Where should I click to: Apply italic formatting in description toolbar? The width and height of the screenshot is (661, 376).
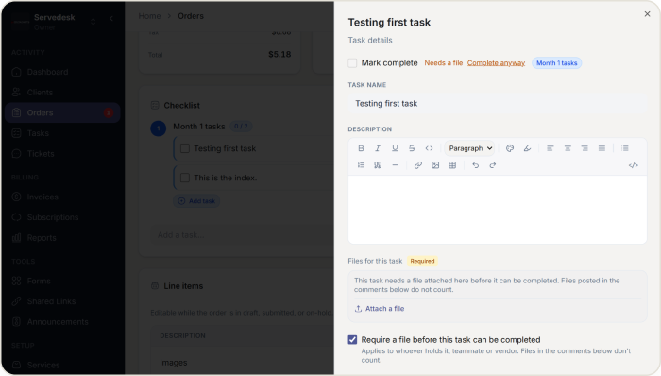(378, 148)
